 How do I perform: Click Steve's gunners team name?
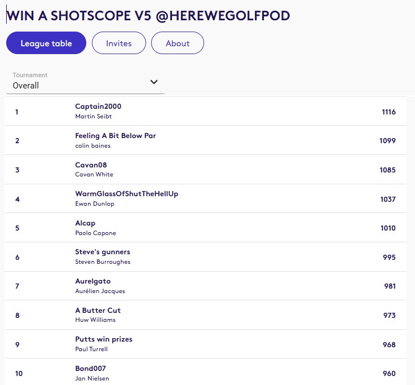point(103,252)
